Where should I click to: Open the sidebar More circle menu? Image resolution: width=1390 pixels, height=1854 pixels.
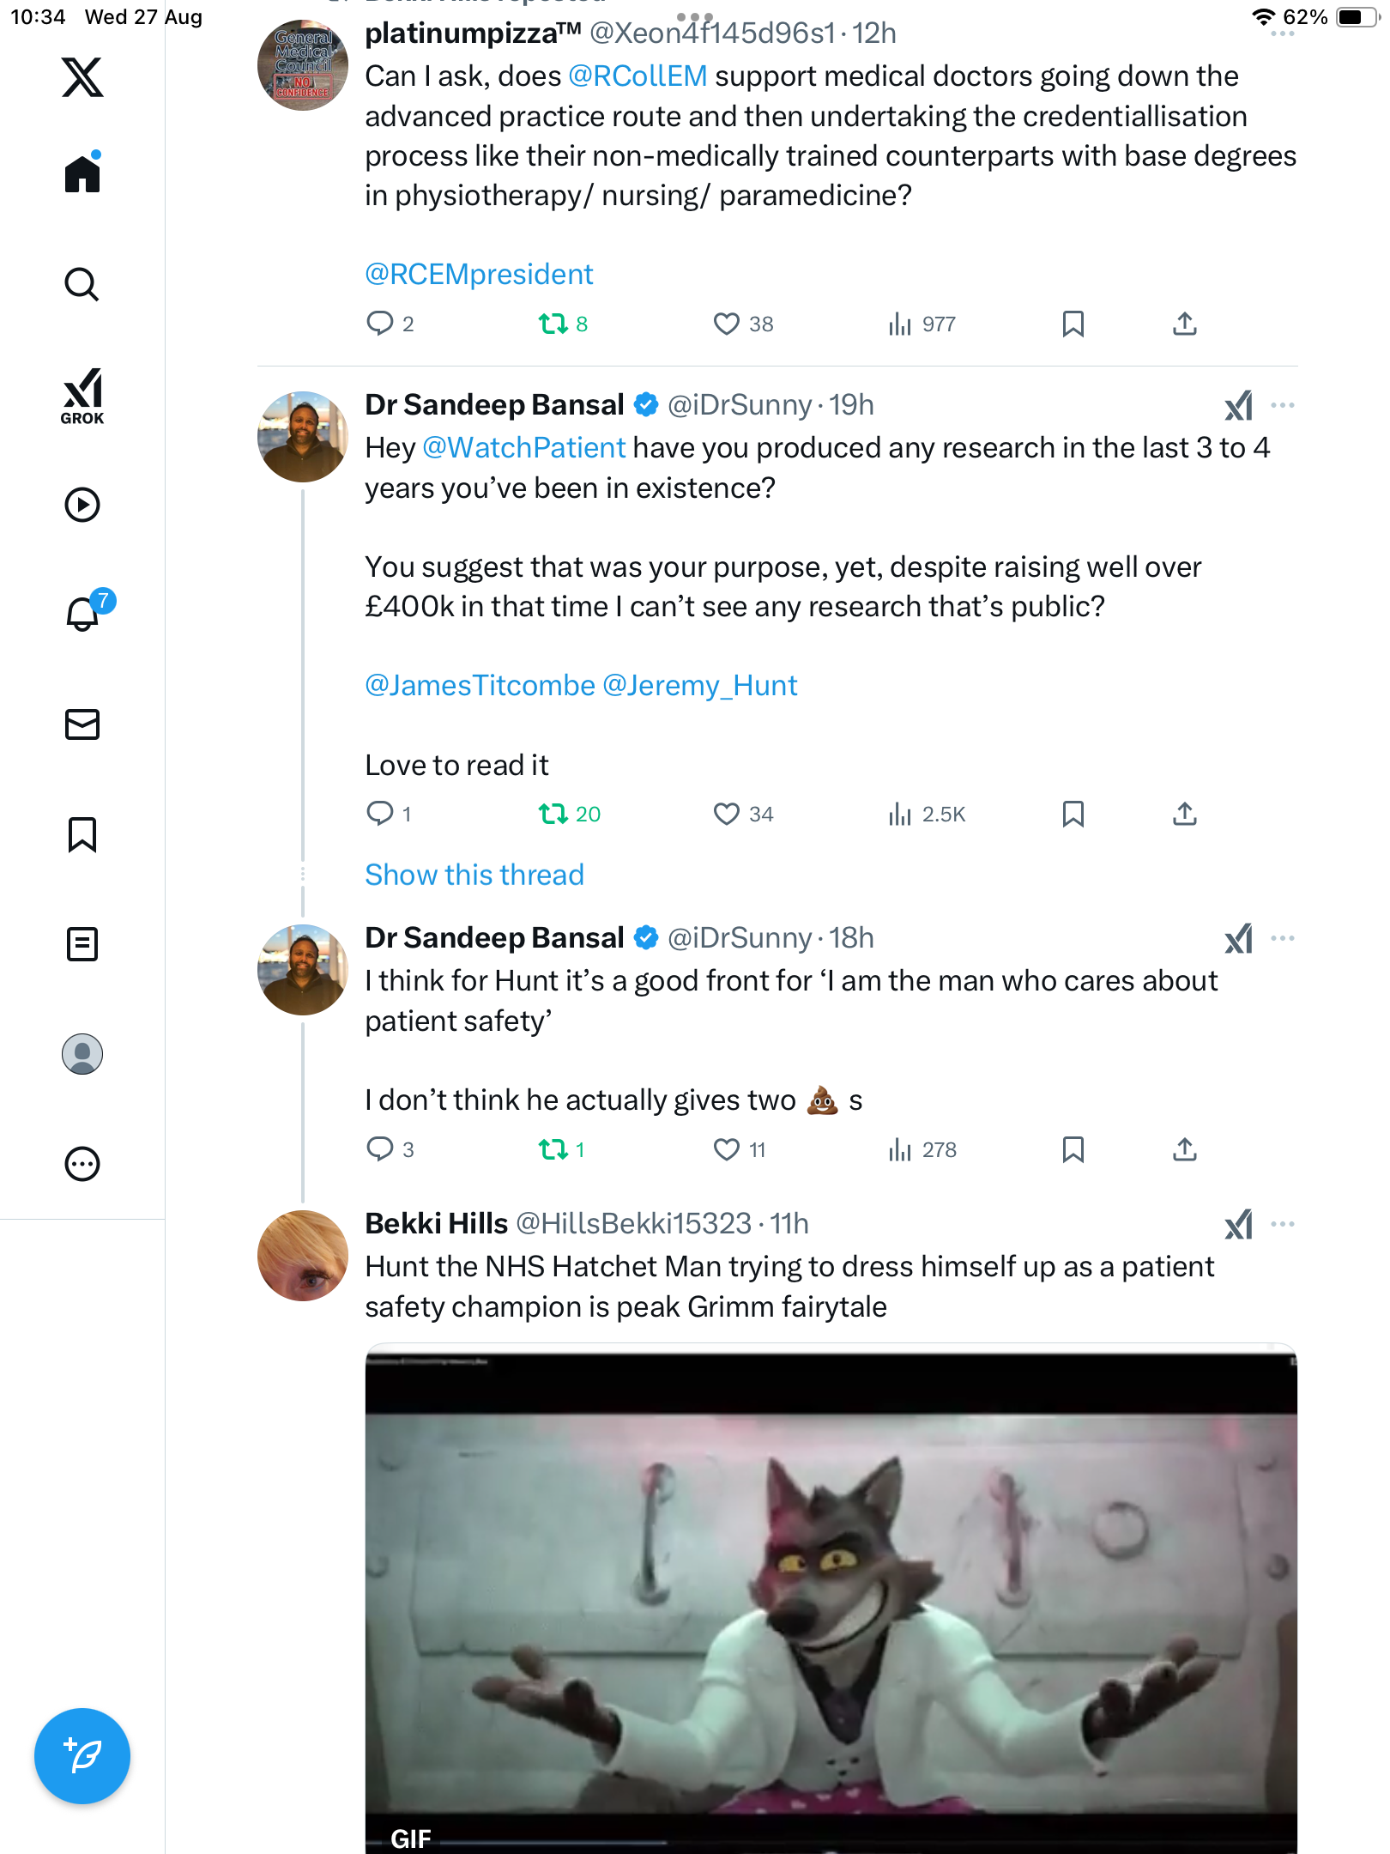(x=82, y=1164)
